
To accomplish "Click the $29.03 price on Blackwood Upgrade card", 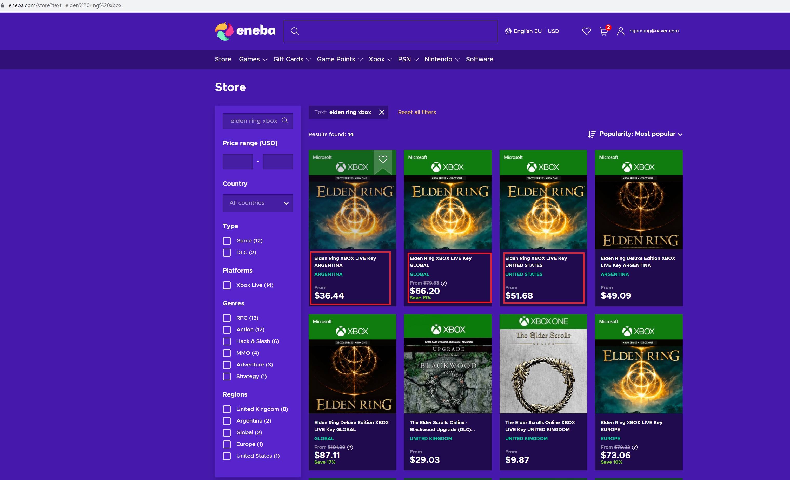I will (424, 460).
